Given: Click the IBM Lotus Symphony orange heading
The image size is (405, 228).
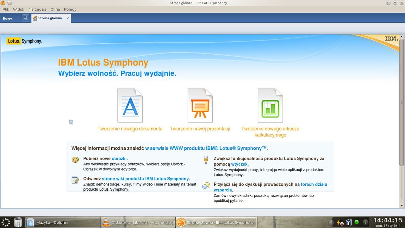Looking at the screenshot, I should coord(103,62).
